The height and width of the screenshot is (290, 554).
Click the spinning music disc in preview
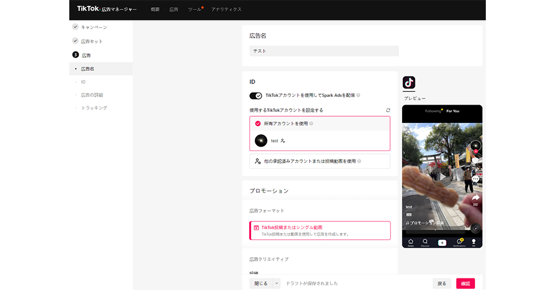click(x=475, y=228)
